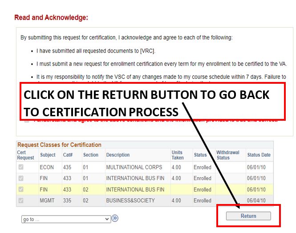Select the BUSINESS&SOCIETY description cell

tap(130, 200)
